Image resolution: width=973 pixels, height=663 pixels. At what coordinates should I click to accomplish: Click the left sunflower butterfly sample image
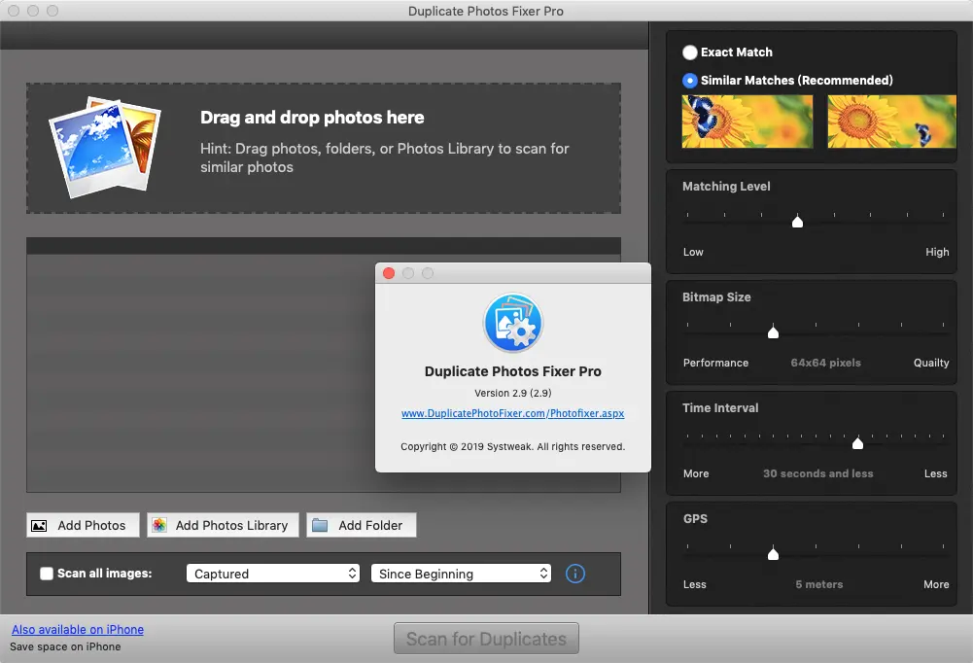(x=747, y=122)
